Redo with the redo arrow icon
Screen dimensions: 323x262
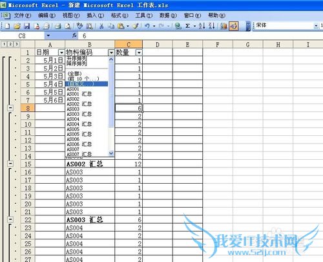(x=161, y=26)
